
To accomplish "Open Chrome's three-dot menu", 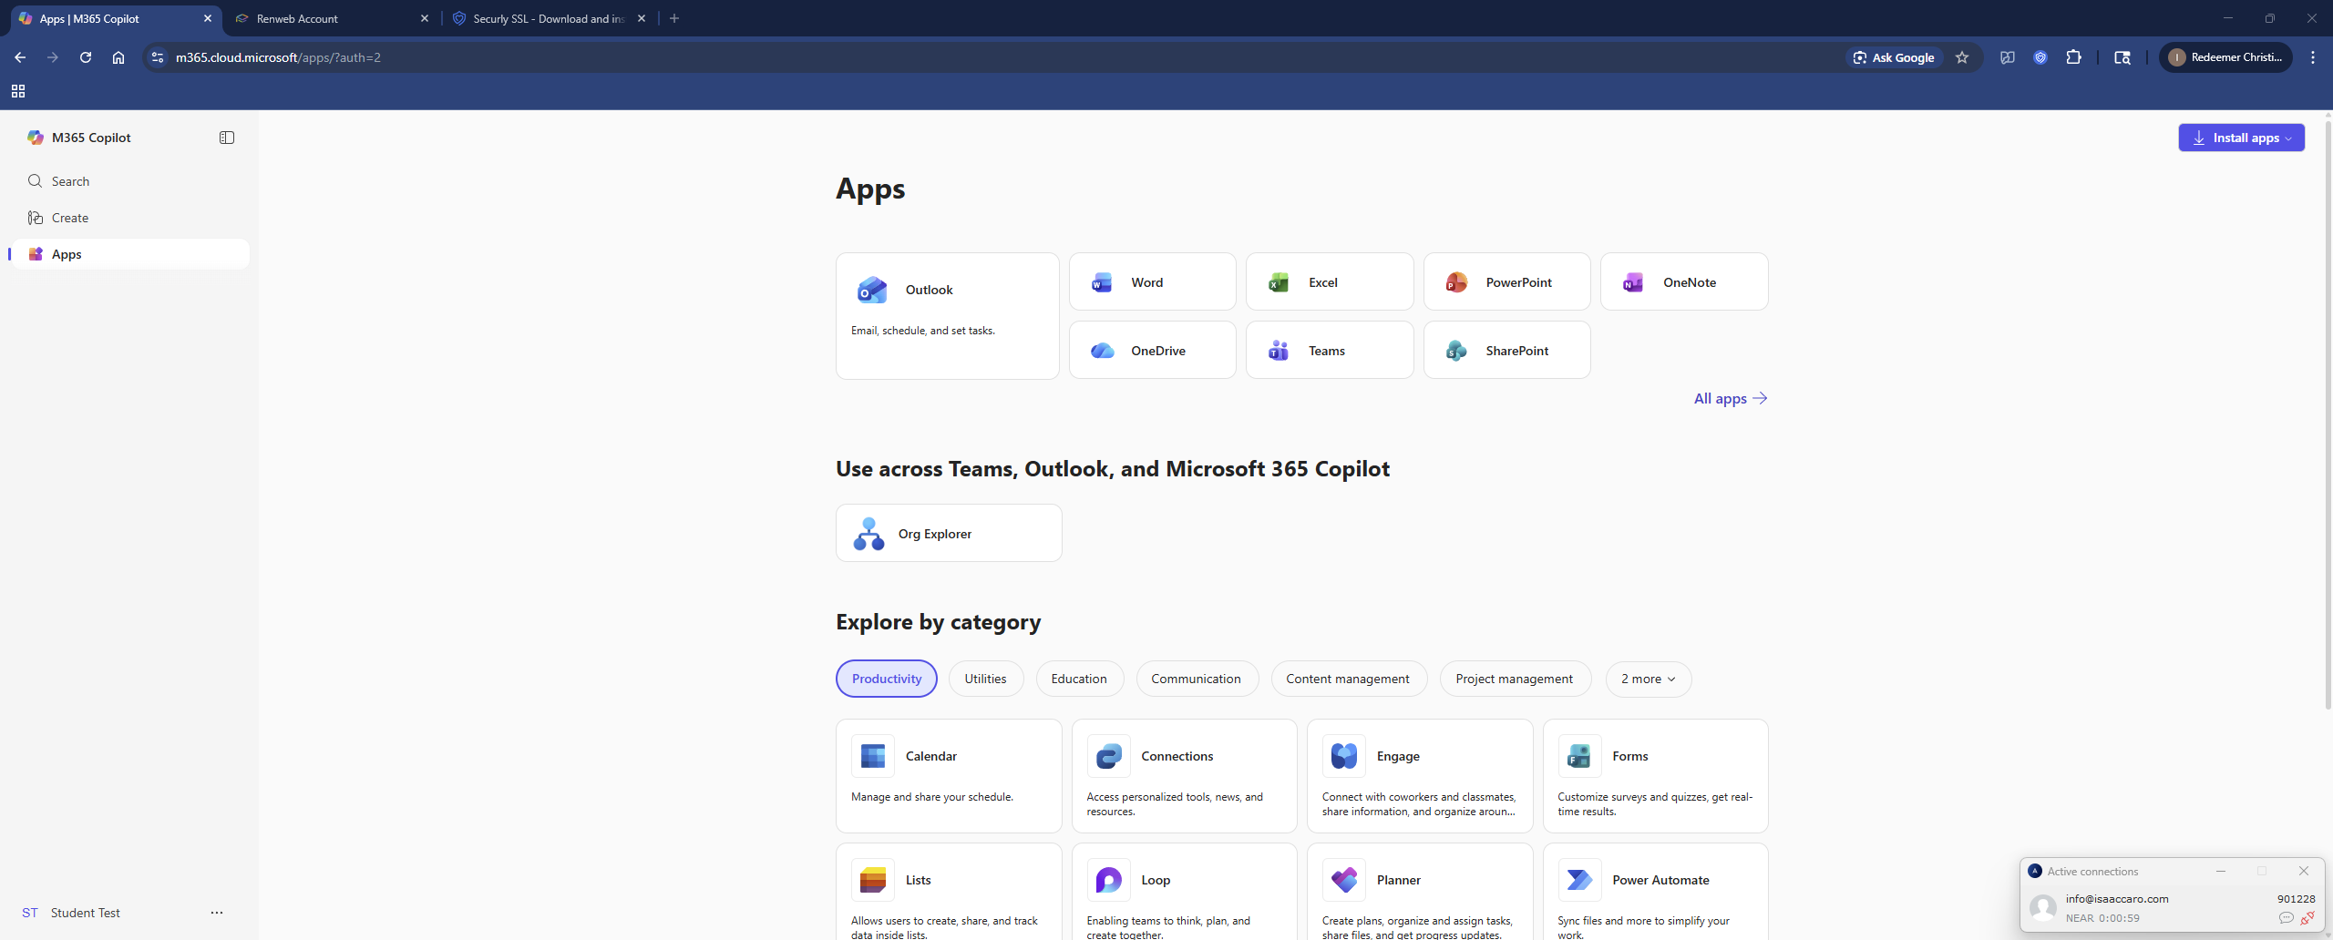I will 2313,57.
